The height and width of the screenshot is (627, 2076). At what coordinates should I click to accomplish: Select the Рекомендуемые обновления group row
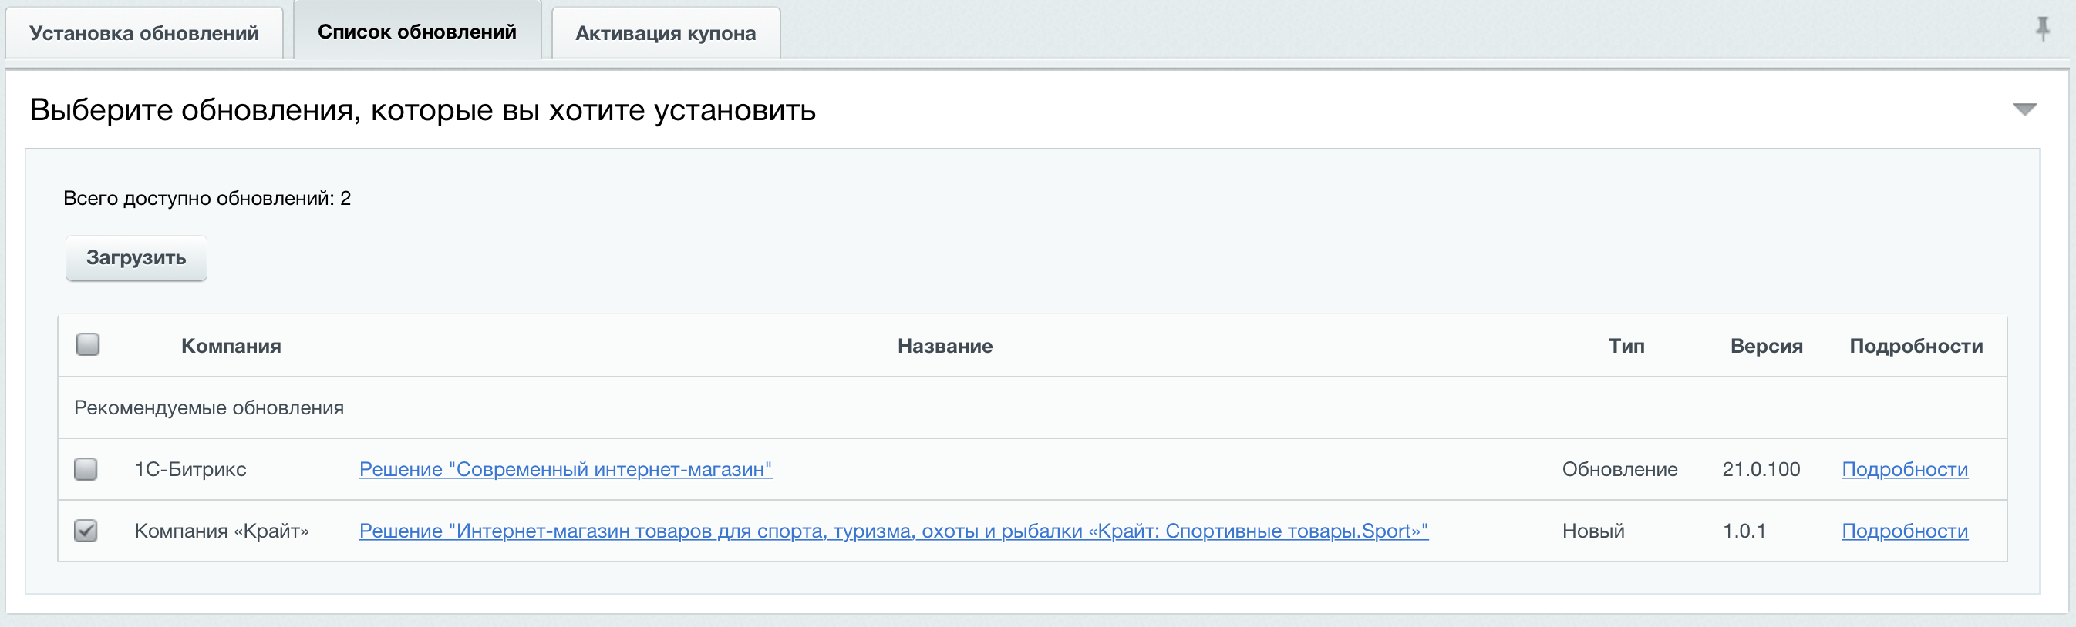pyautogui.click(x=1033, y=408)
